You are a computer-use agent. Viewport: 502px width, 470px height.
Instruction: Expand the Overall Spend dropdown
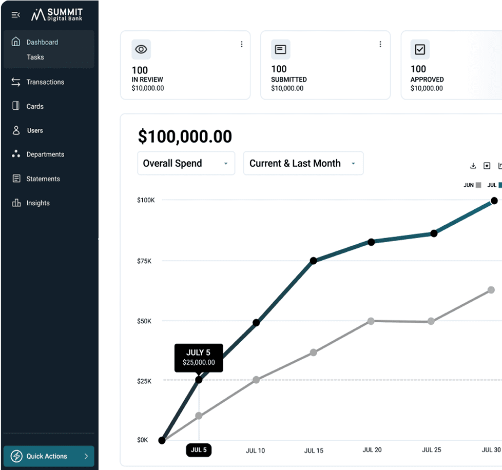pos(186,163)
